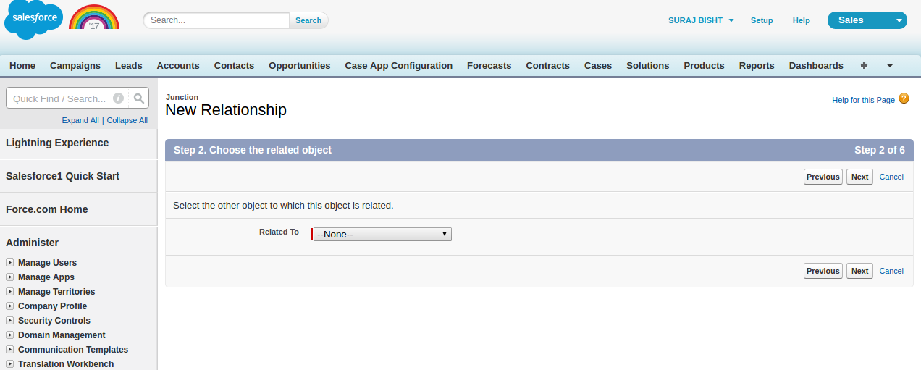The width and height of the screenshot is (921, 370).
Task: Click the rainbow '17 release logo
Action: (x=94, y=18)
